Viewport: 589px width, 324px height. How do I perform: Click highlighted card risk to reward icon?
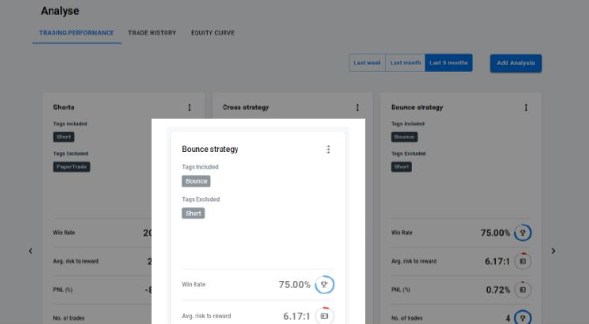click(324, 316)
